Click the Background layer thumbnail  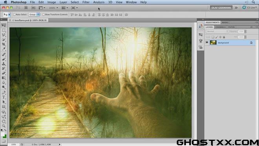pos(213,43)
